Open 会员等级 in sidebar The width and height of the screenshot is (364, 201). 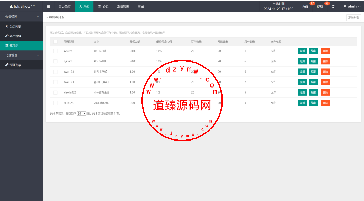(21, 36)
